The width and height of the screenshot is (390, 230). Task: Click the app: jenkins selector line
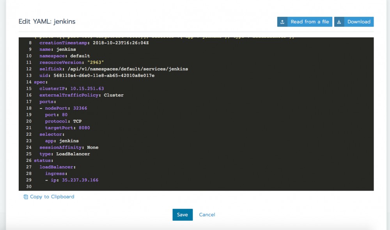[62, 141]
